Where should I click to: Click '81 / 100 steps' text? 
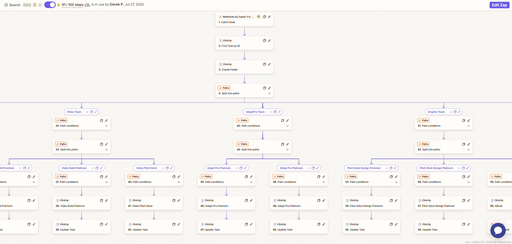[x=73, y=5]
